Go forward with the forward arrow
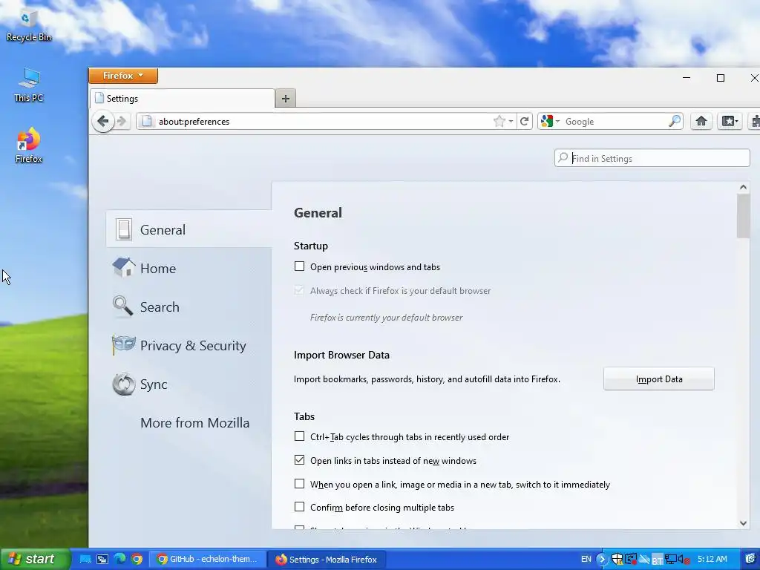This screenshot has width=760, height=570. pos(122,121)
